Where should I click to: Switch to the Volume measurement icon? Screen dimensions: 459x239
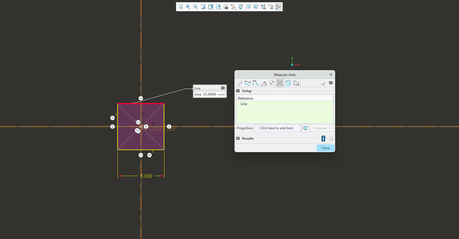point(288,83)
